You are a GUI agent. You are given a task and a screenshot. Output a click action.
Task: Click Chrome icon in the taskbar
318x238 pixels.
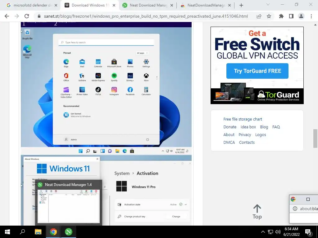click(53, 232)
